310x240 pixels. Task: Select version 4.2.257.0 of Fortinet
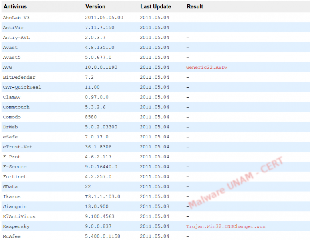click(98, 177)
